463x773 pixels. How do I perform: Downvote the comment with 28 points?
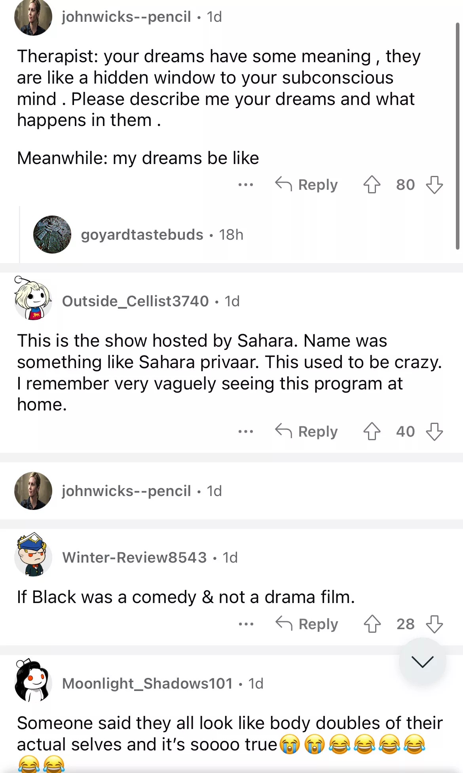click(x=434, y=624)
